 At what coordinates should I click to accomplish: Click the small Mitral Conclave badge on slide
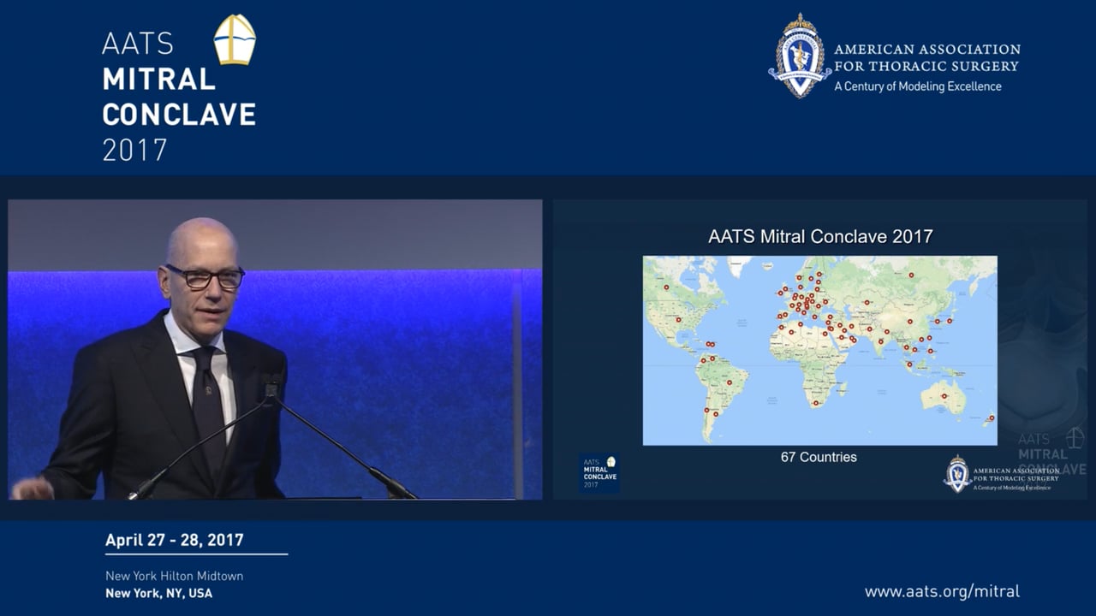[x=599, y=473]
